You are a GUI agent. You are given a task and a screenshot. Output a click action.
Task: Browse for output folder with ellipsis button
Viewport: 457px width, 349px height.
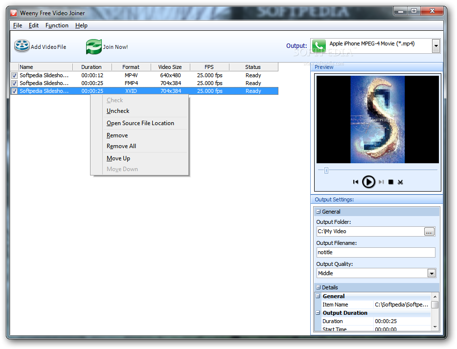click(x=429, y=232)
